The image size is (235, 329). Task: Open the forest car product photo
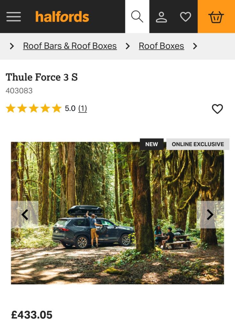point(117,213)
